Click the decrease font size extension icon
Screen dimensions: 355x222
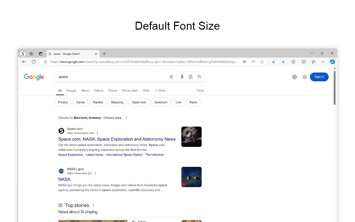pos(283,62)
